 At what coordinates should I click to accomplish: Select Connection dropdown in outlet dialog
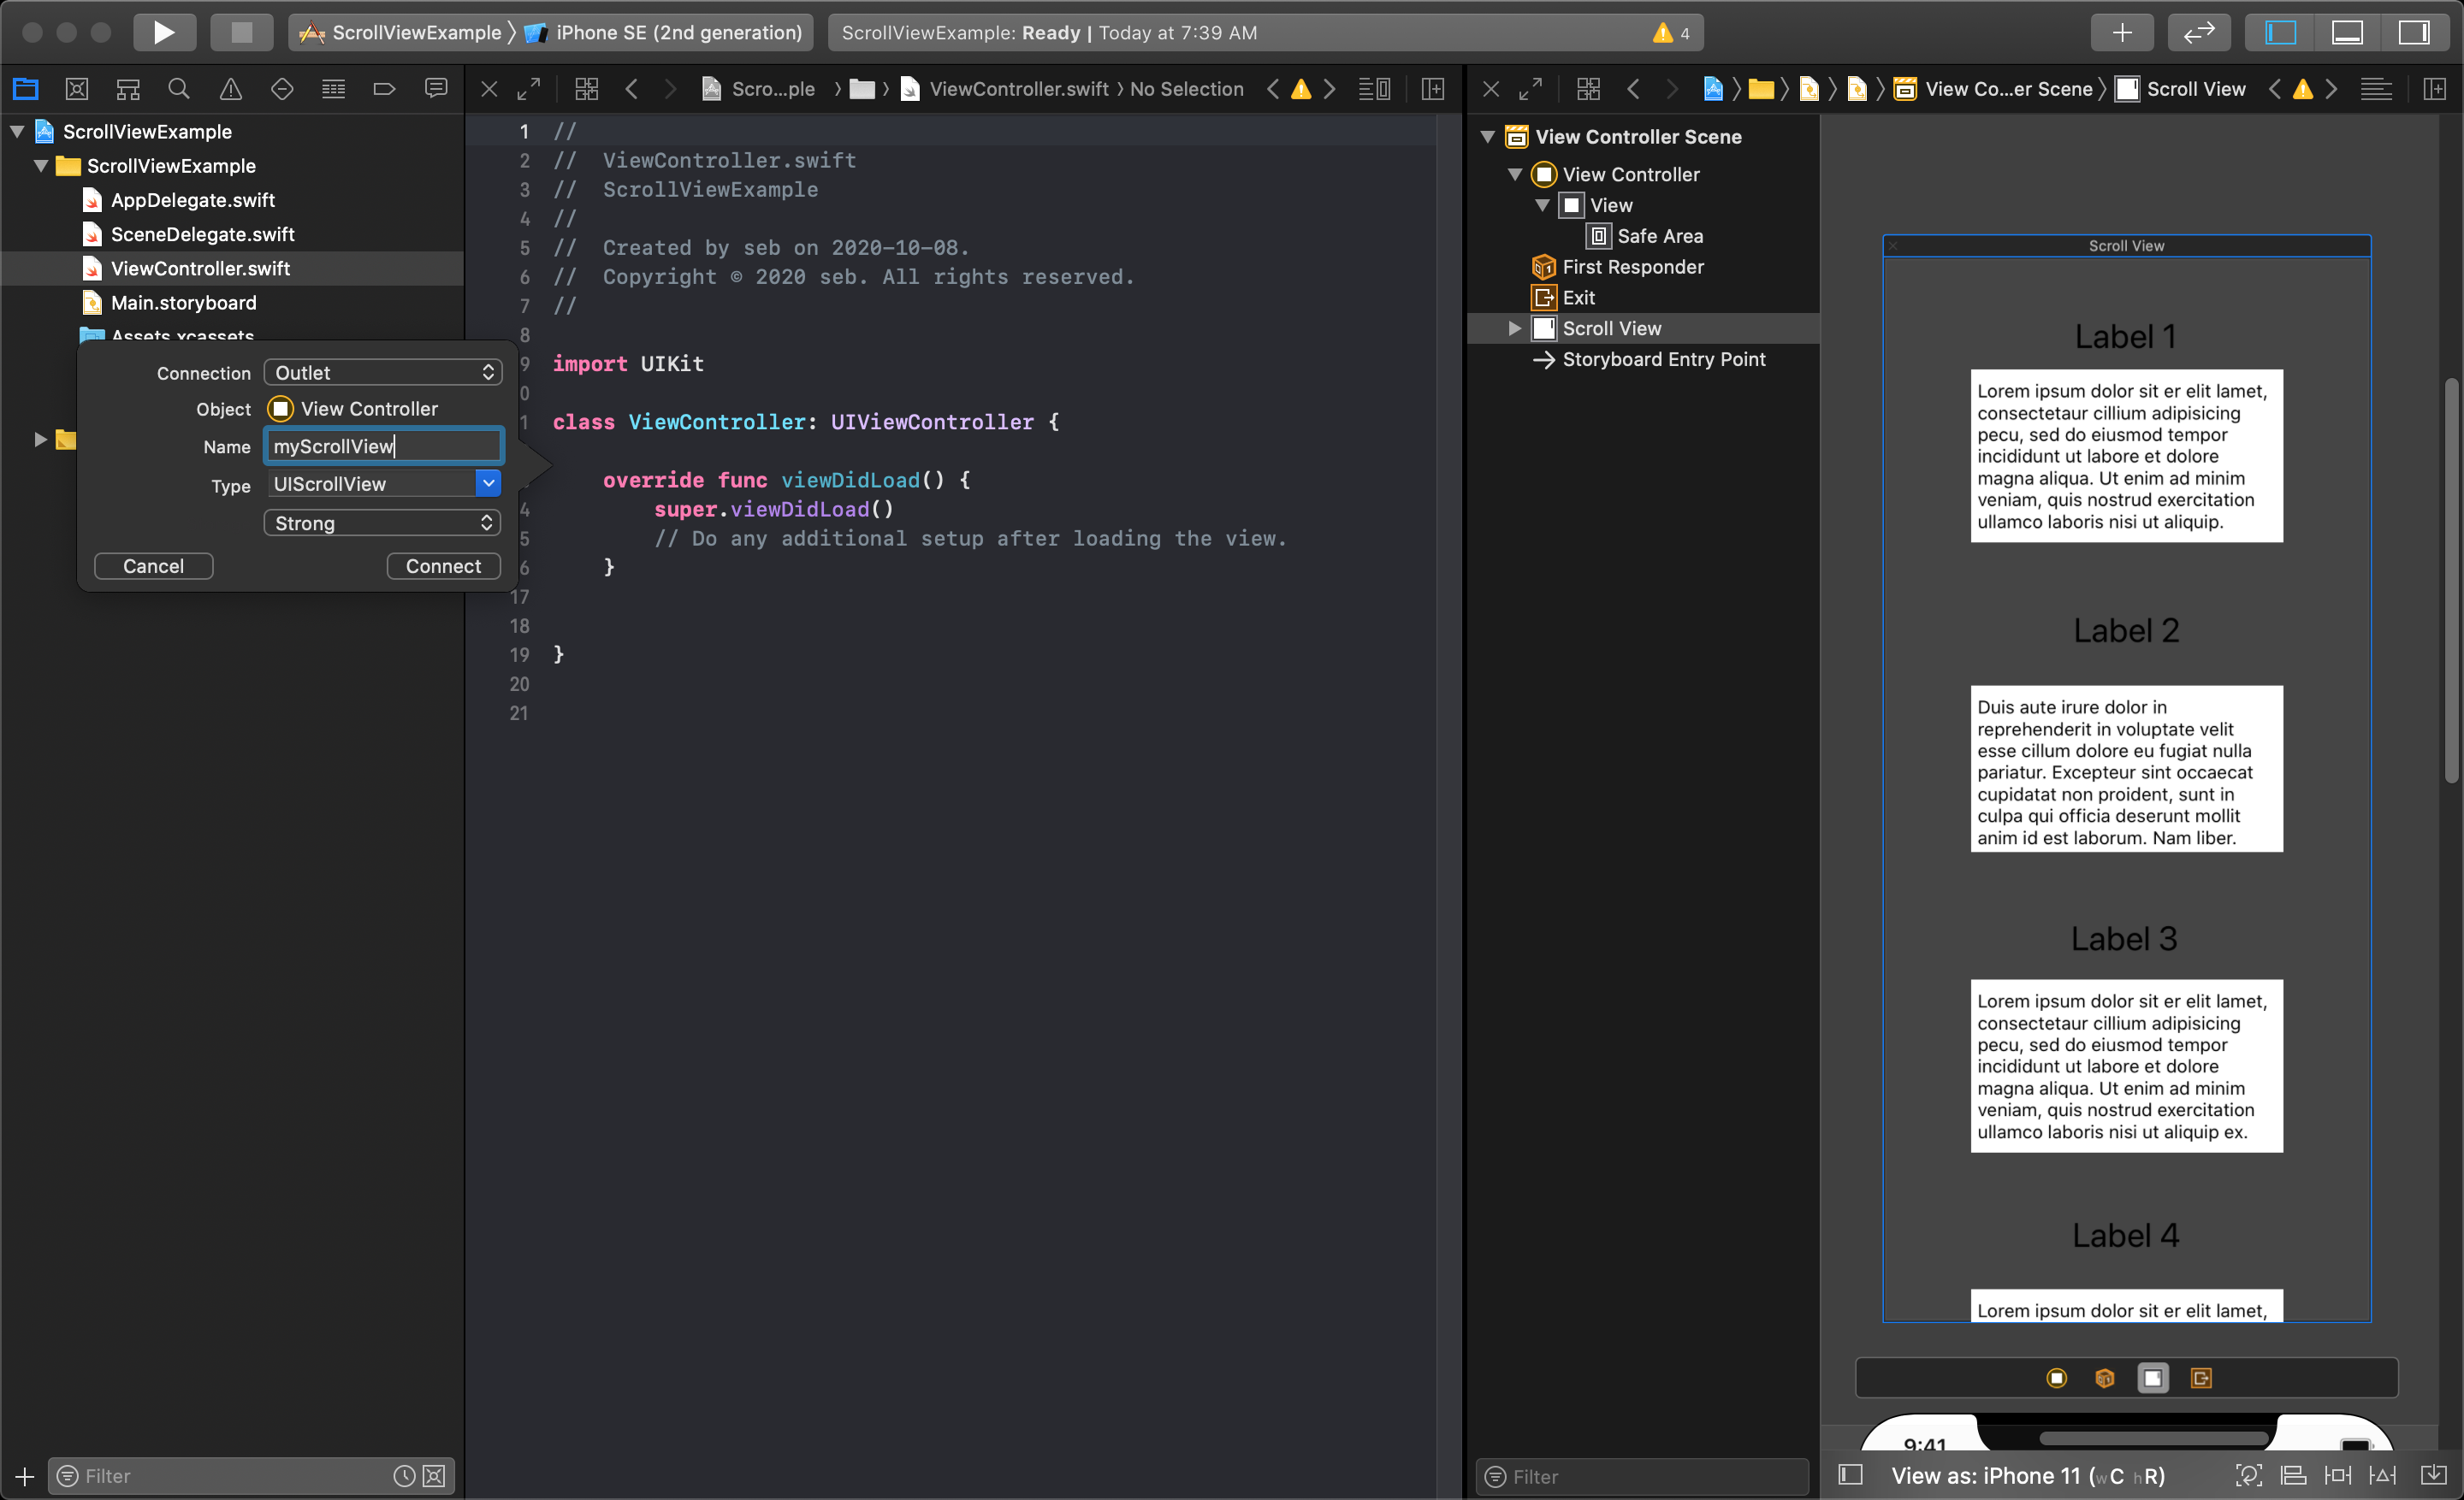[380, 371]
